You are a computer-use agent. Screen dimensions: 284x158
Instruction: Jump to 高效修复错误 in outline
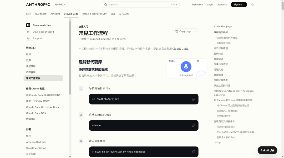point(221,49)
